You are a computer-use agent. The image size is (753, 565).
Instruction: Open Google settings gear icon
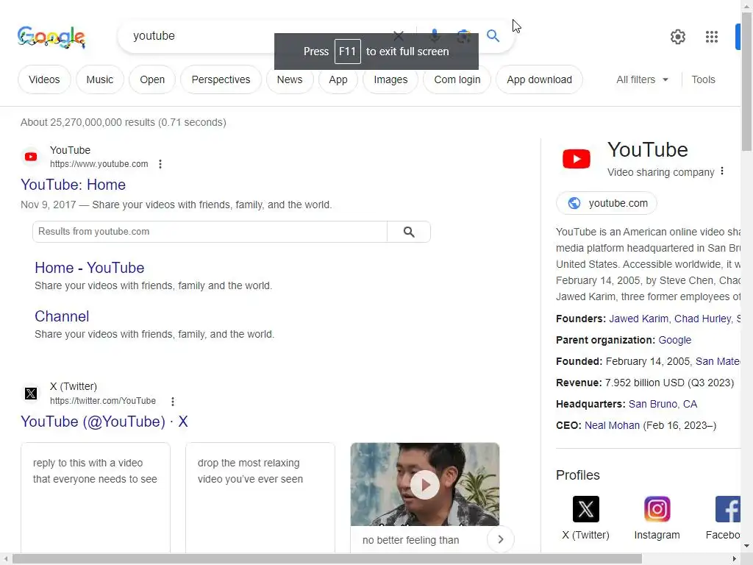[x=677, y=37]
